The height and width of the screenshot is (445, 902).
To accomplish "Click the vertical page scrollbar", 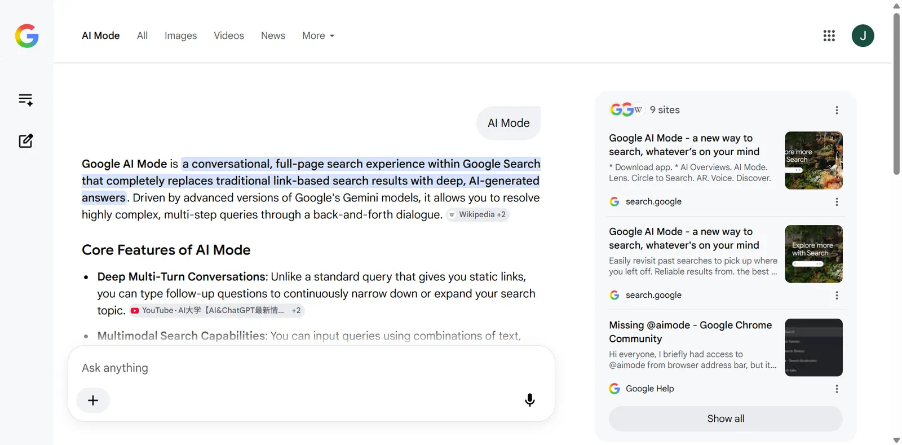I will coord(896,94).
